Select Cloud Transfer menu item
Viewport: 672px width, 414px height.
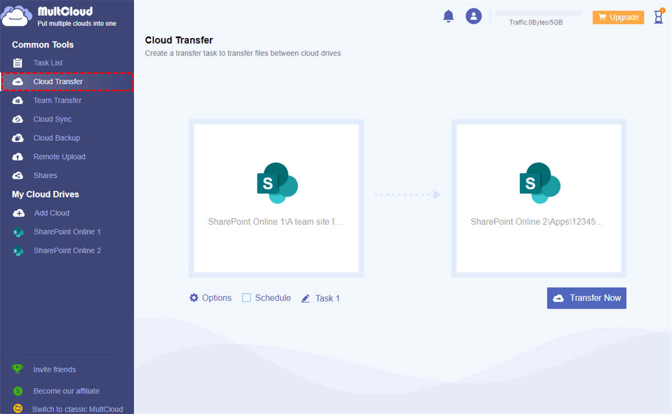(x=67, y=82)
